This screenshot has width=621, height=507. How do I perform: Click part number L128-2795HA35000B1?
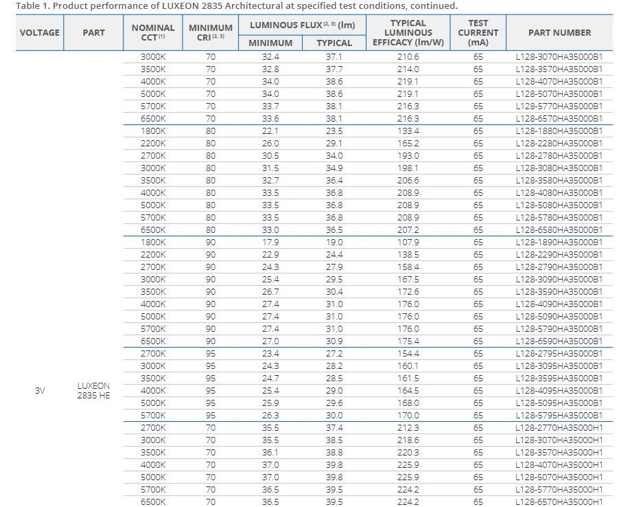[559, 354]
